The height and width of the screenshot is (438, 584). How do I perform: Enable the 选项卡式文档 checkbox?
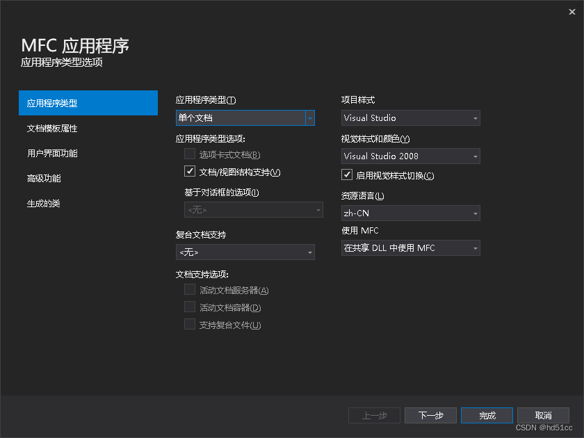pyautogui.click(x=190, y=154)
